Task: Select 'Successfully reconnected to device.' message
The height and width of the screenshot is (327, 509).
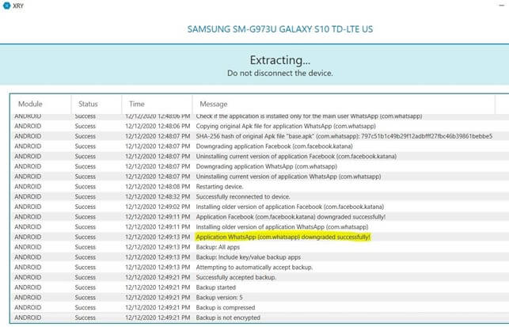Action: (243, 197)
